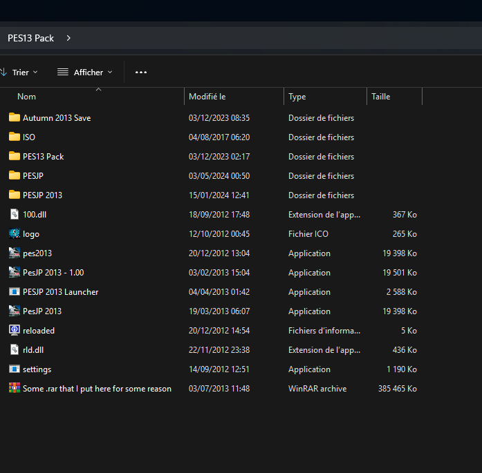The width and height of the screenshot is (482, 473).
Task: Click the logo ICO file icon
Action: point(15,233)
